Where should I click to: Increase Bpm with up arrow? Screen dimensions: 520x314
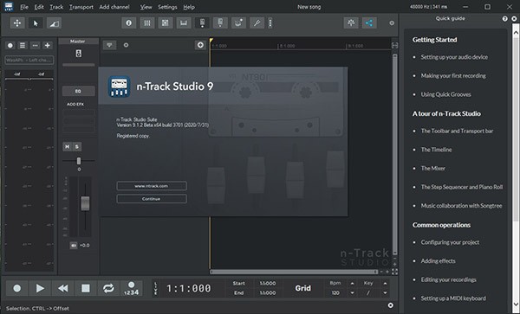[352, 284]
